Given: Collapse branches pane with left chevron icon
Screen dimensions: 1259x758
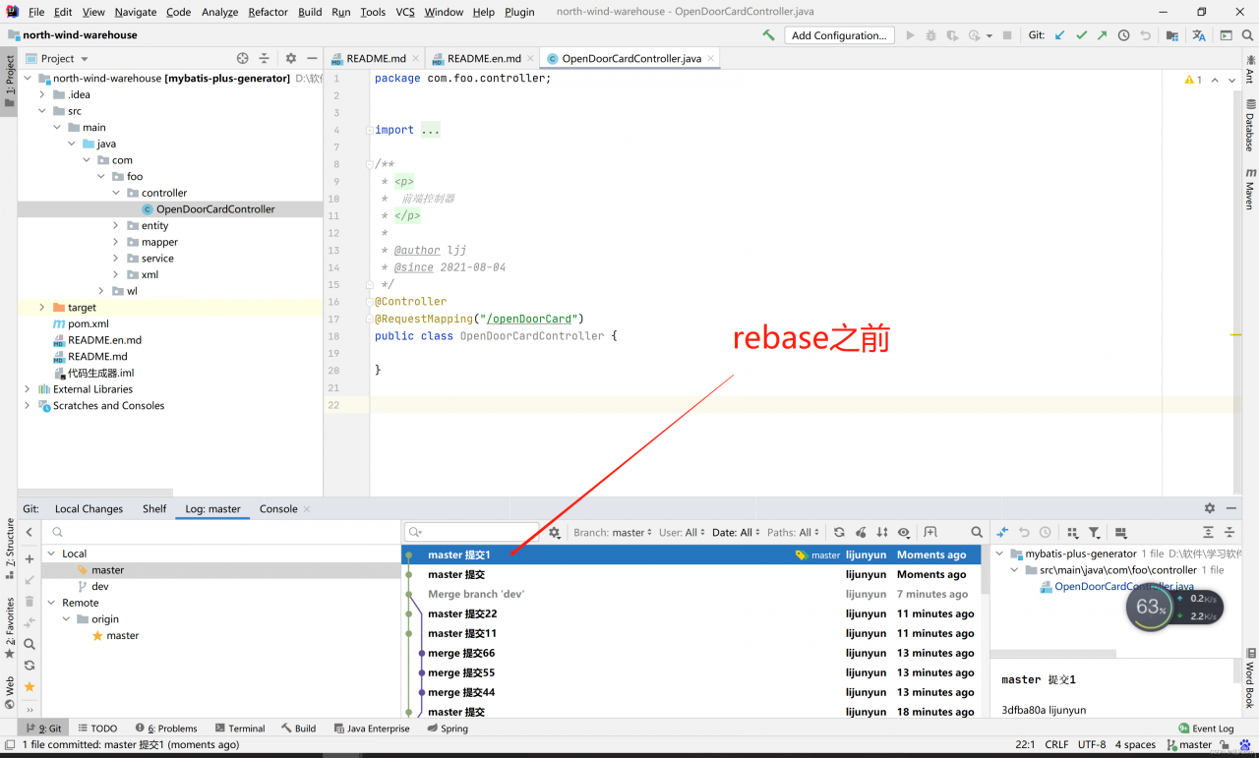Looking at the screenshot, I should [30, 532].
